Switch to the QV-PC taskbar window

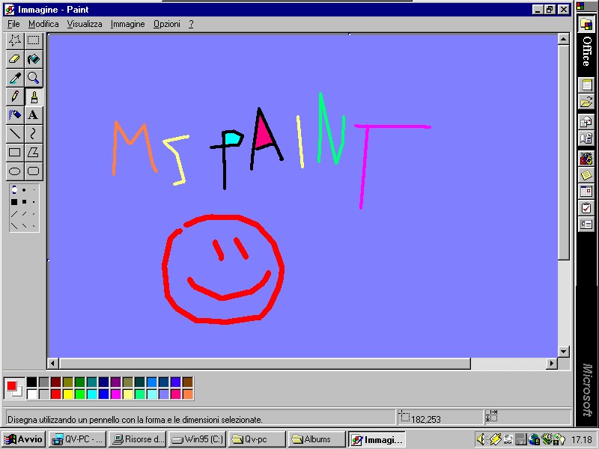coord(79,439)
